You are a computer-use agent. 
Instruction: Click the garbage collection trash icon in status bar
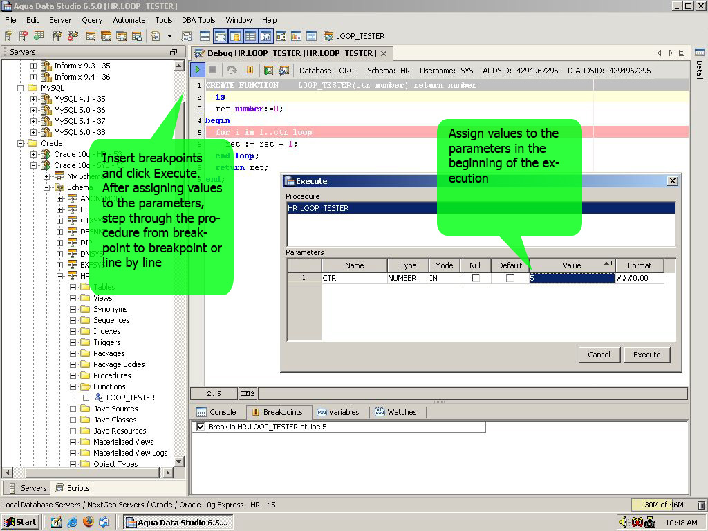[701, 505]
